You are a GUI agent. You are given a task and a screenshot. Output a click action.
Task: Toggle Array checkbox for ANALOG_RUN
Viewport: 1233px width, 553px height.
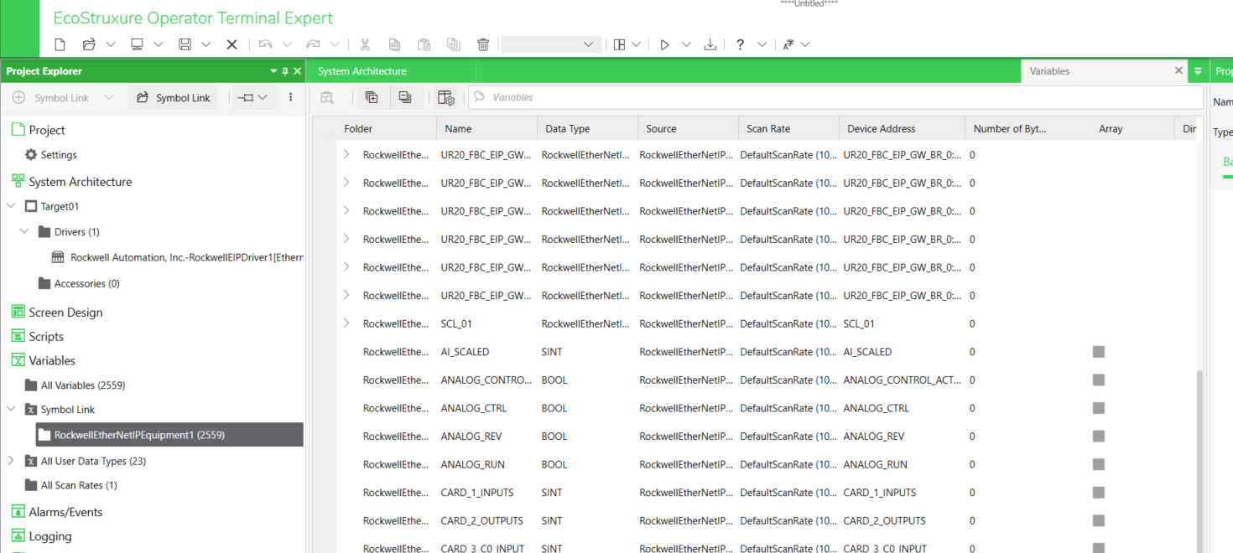point(1099,464)
